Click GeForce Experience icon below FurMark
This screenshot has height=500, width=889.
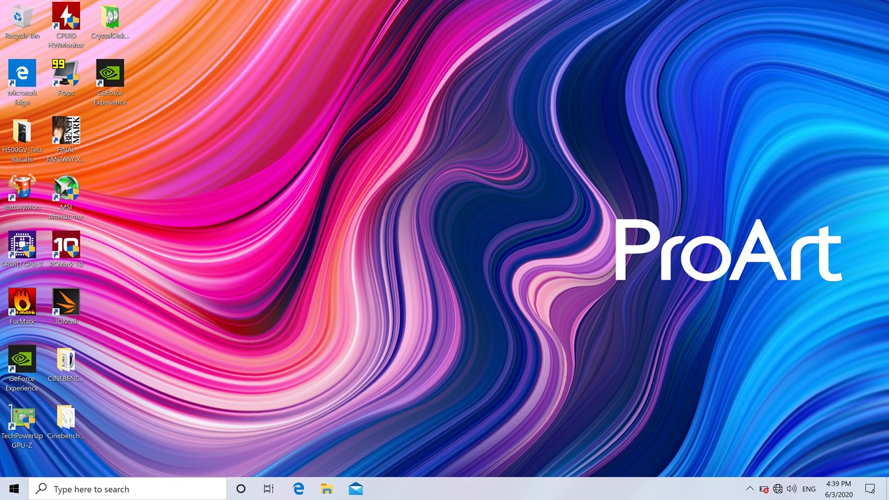pos(22,368)
